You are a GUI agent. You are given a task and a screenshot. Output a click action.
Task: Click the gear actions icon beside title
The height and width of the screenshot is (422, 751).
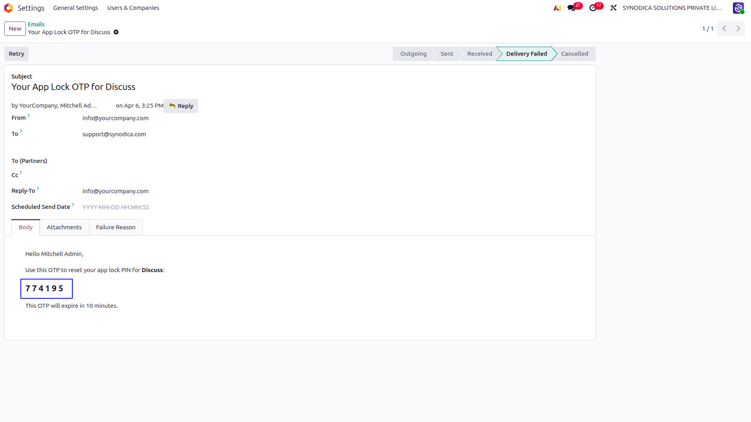coord(116,32)
